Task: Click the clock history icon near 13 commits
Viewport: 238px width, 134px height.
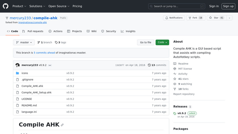Action: tap(149, 65)
